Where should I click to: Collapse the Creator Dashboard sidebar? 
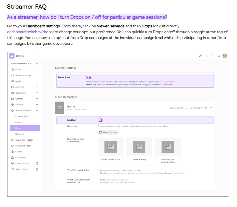tap(37, 64)
